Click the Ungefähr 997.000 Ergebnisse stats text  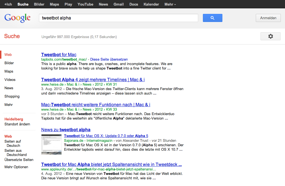79,37
